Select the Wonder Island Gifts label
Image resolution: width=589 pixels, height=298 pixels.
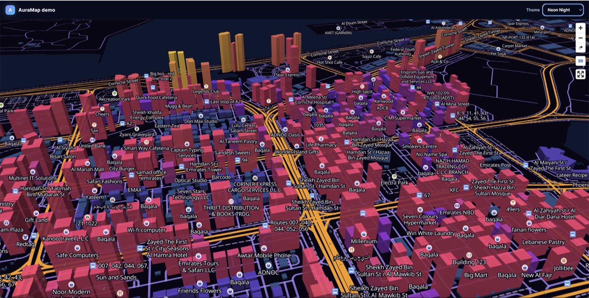[x=297, y=152]
